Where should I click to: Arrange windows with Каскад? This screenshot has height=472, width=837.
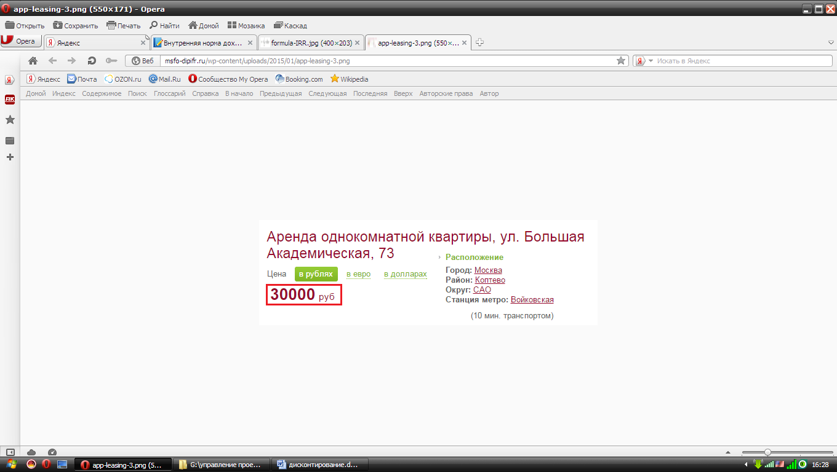(x=290, y=26)
